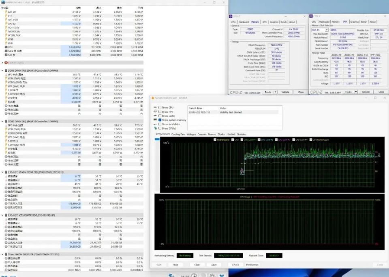Open the Statistics tab in AIDA64
Image resolution: width=389 pixels, height=277 pixels.
pos(242,134)
